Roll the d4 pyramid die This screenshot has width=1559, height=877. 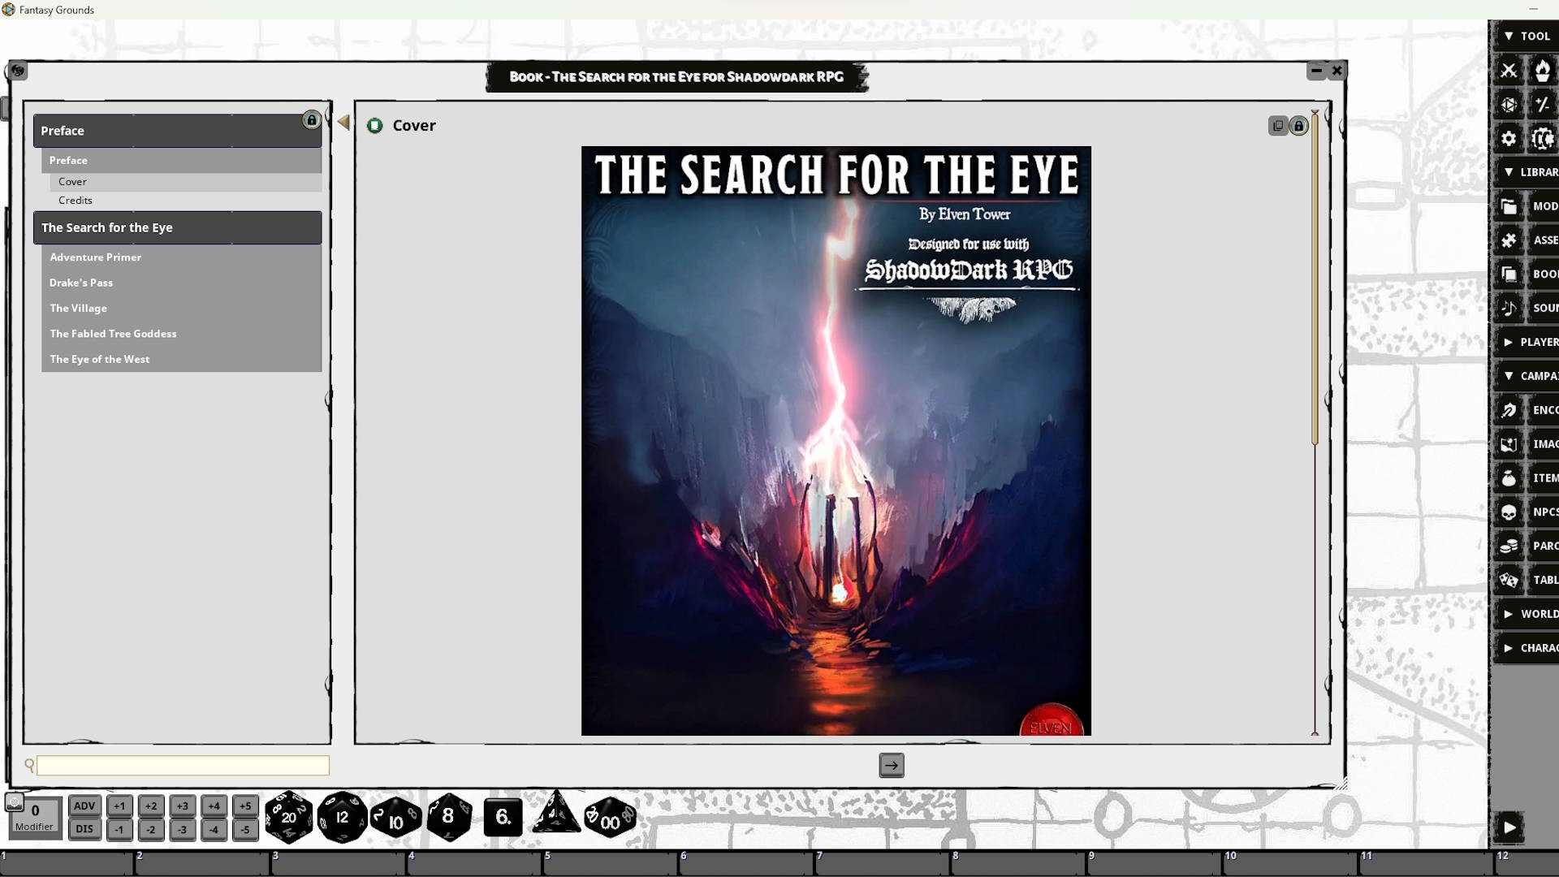coord(556,813)
